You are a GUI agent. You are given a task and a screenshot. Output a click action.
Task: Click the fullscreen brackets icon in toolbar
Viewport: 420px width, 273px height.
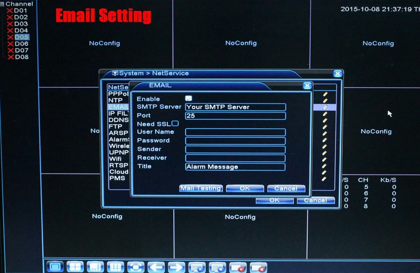(136, 267)
